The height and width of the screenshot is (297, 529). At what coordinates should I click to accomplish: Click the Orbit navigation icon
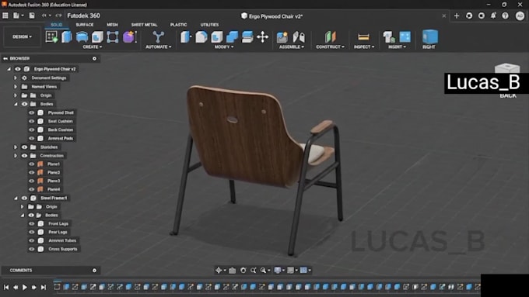[x=219, y=270]
